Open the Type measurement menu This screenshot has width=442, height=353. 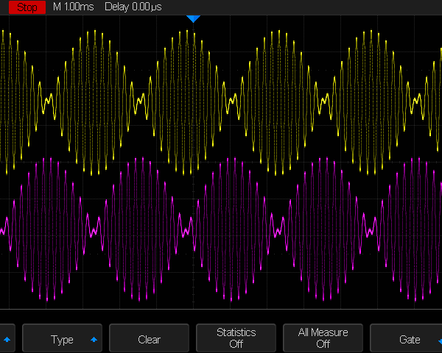pos(62,340)
